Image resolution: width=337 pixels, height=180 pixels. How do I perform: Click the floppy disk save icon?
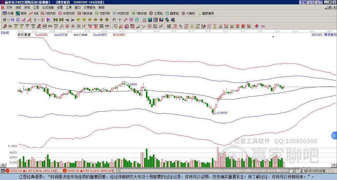click(x=161, y=20)
